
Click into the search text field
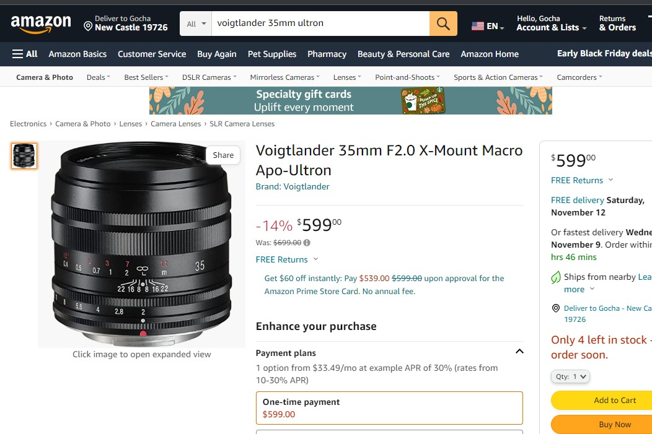point(320,24)
